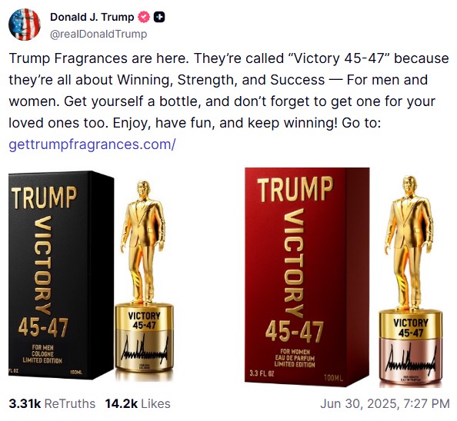Click the TRUMP lettering on the black box

pos(44,198)
